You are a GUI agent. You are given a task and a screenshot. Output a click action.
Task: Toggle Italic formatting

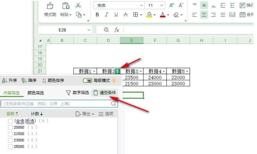coord(107,15)
